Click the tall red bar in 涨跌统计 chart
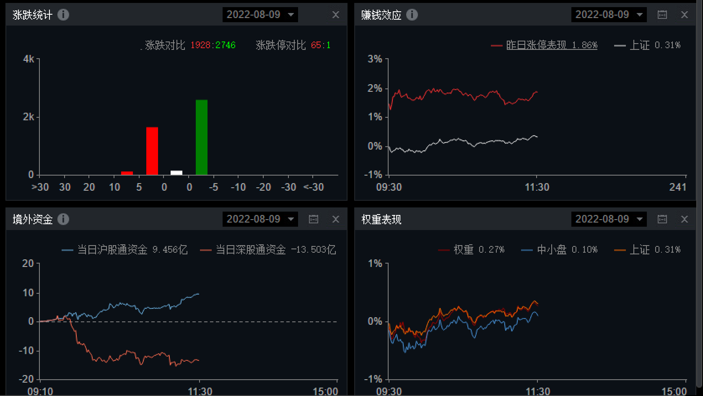703x396 pixels. click(152, 151)
